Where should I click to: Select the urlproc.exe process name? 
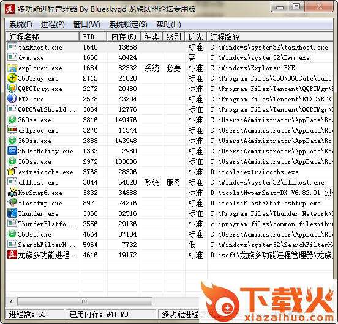coord(39,131)
